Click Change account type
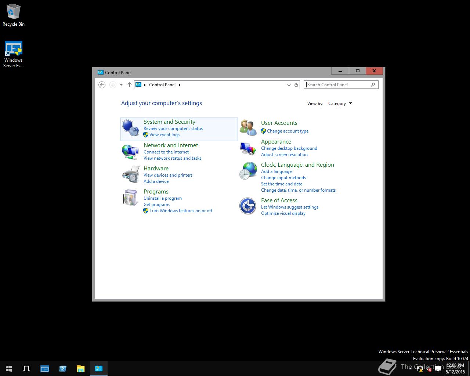470x376 pixels. tap(288, 131)
